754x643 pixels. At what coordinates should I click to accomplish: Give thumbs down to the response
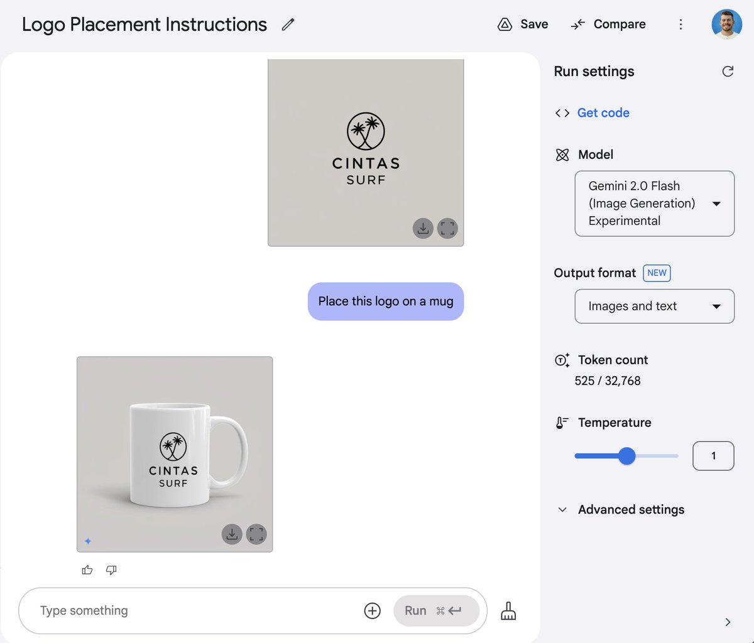coord(111,570)
